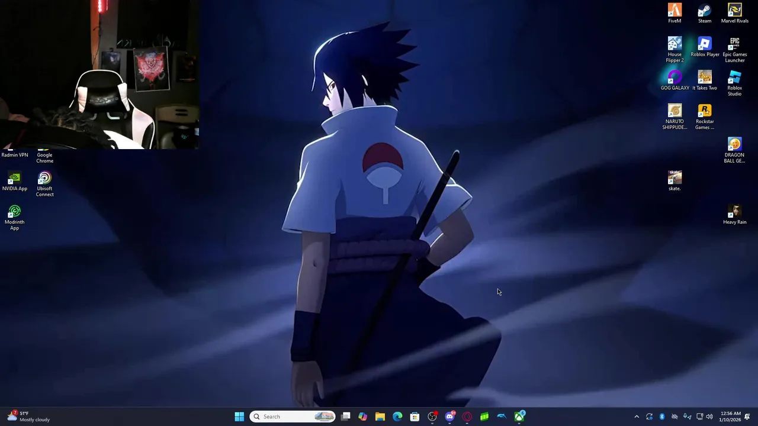Open the Xbox app in taskbar
The width and height of the screenshot is (758, 426).
[519, 417]
